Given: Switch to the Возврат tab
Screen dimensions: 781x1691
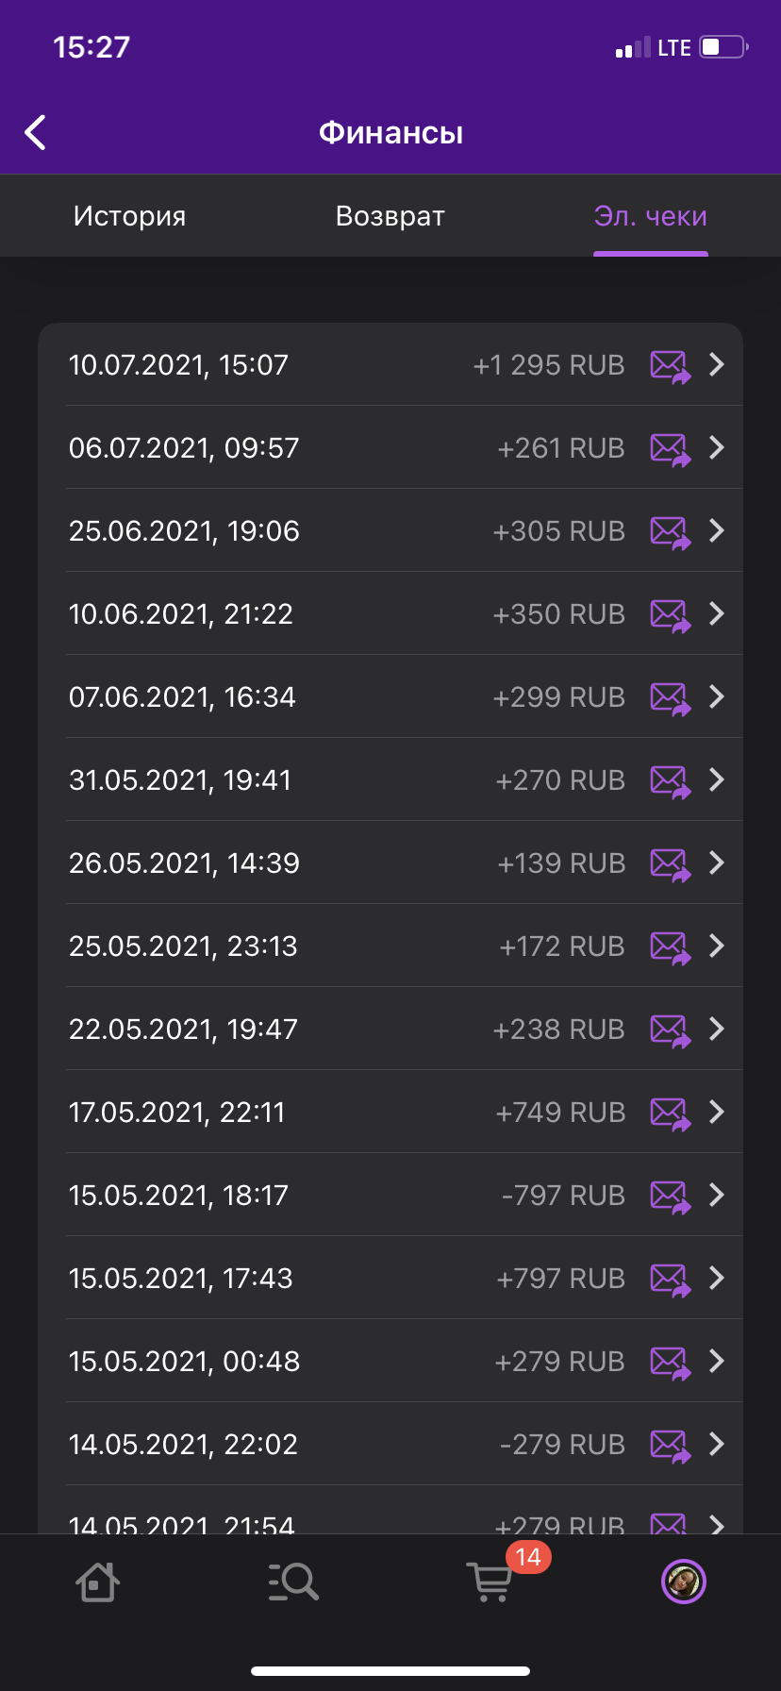Looking at the screenshot, I should click(x=390, y=216).
